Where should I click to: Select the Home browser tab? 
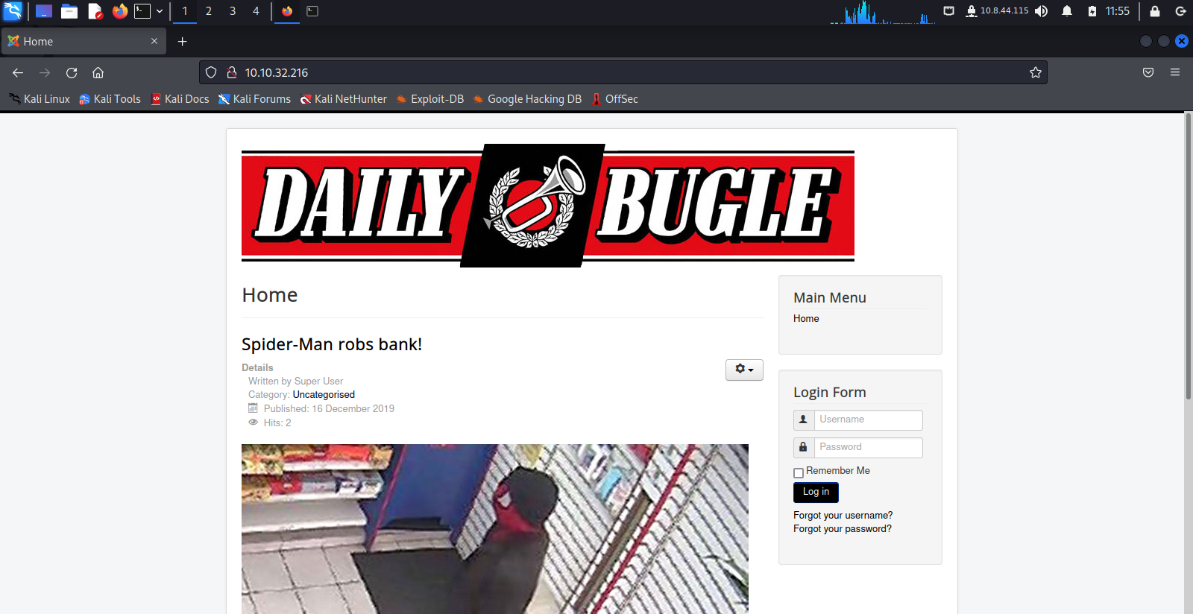click(x=84, y=42)
